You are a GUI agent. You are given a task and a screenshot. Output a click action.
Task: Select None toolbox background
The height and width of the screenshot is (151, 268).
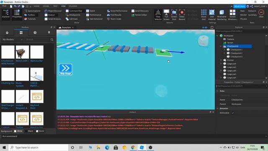click(x=40, y=131)
